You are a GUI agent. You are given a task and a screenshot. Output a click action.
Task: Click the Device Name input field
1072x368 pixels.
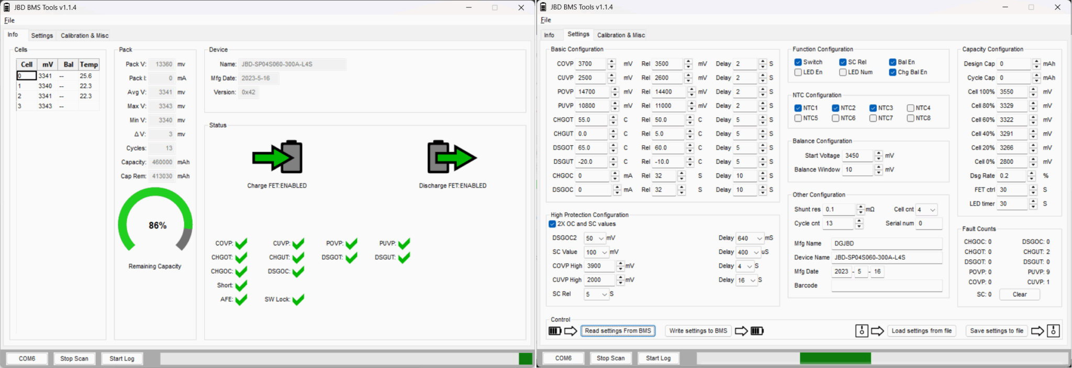[x=886, y=258]
